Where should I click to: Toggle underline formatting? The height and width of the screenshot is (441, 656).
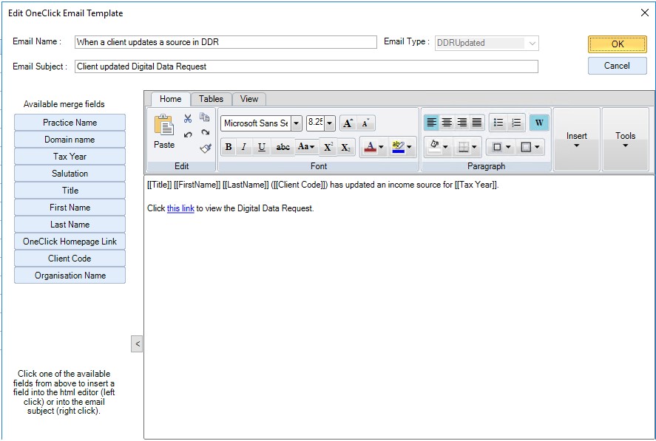262,147
